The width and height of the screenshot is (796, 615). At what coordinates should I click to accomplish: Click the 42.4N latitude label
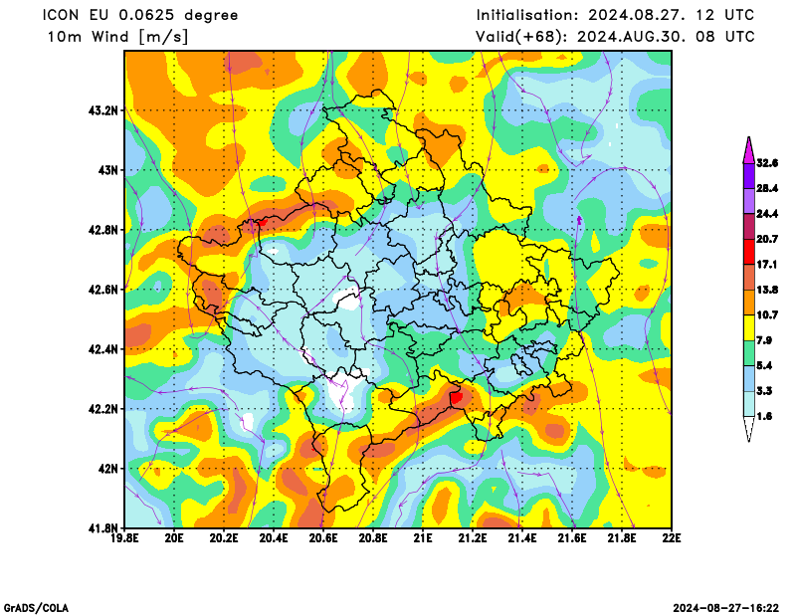tap(103, 349)
